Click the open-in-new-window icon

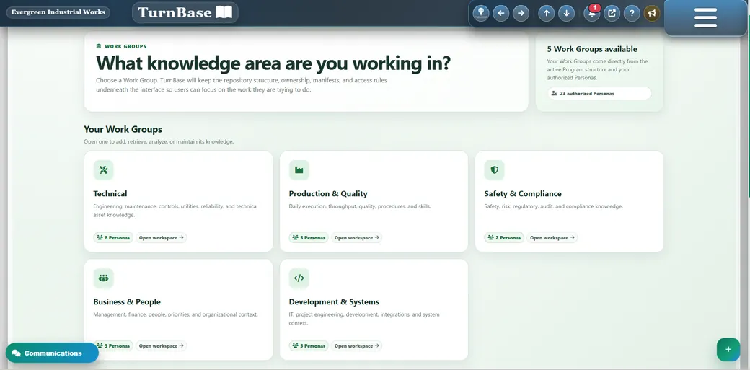coord(612,13)
